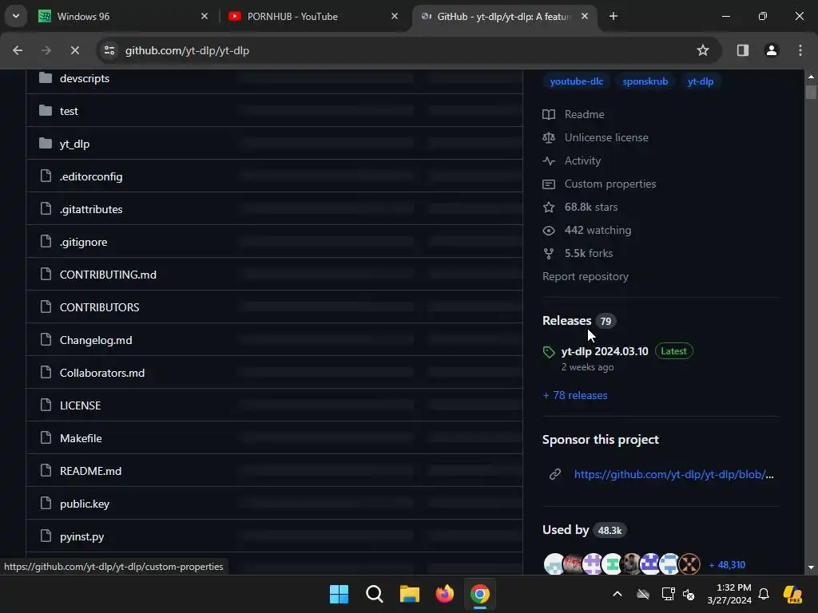Show the + 78 releases link
818x613 pixels.
[575, 395]
